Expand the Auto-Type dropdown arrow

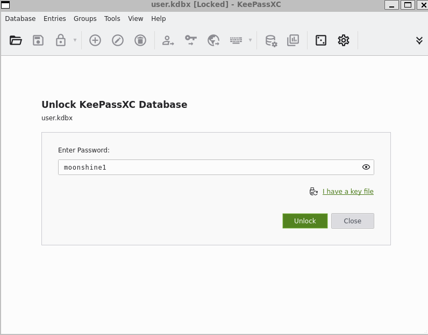pos(250,40)
